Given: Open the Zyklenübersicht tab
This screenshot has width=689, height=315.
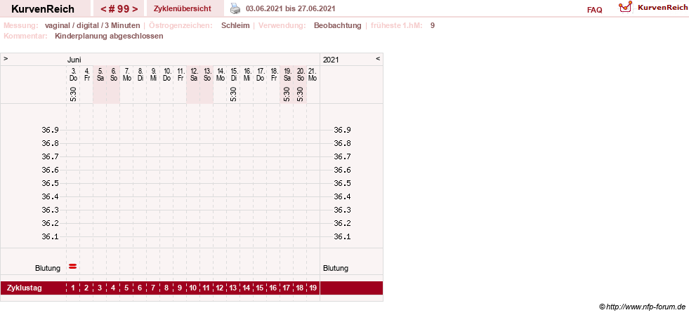Looking at the screenshot, I should [183, 9].
